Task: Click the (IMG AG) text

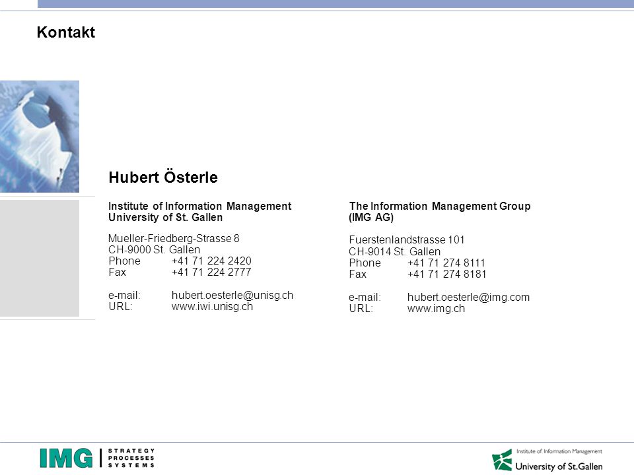Action: click(x=371, y=217)
